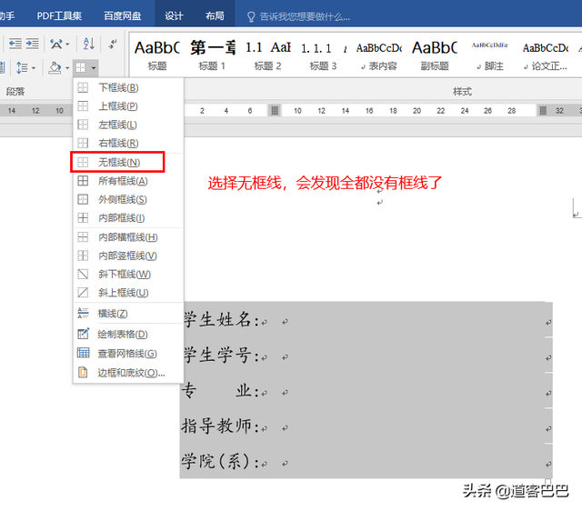The height and width of the screenshot is (511, 582).
Task: Toggle show paragraph marks icon
Action: 113,44
